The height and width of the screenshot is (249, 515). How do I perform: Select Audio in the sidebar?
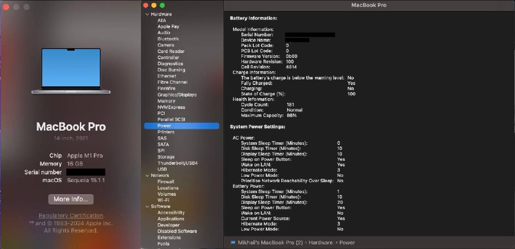click(164, 33)
